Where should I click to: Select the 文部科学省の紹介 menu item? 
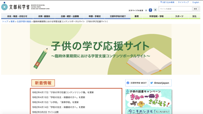[x=118, y=16]
